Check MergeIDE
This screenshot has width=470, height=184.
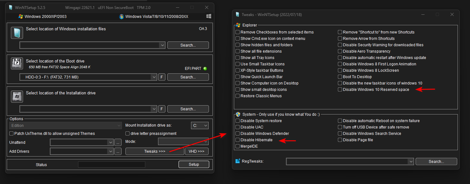tap(238, 146)
